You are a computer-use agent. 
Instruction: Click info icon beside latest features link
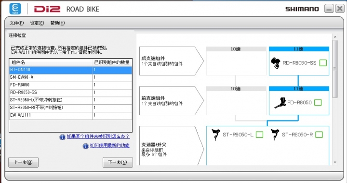[86, 146]
